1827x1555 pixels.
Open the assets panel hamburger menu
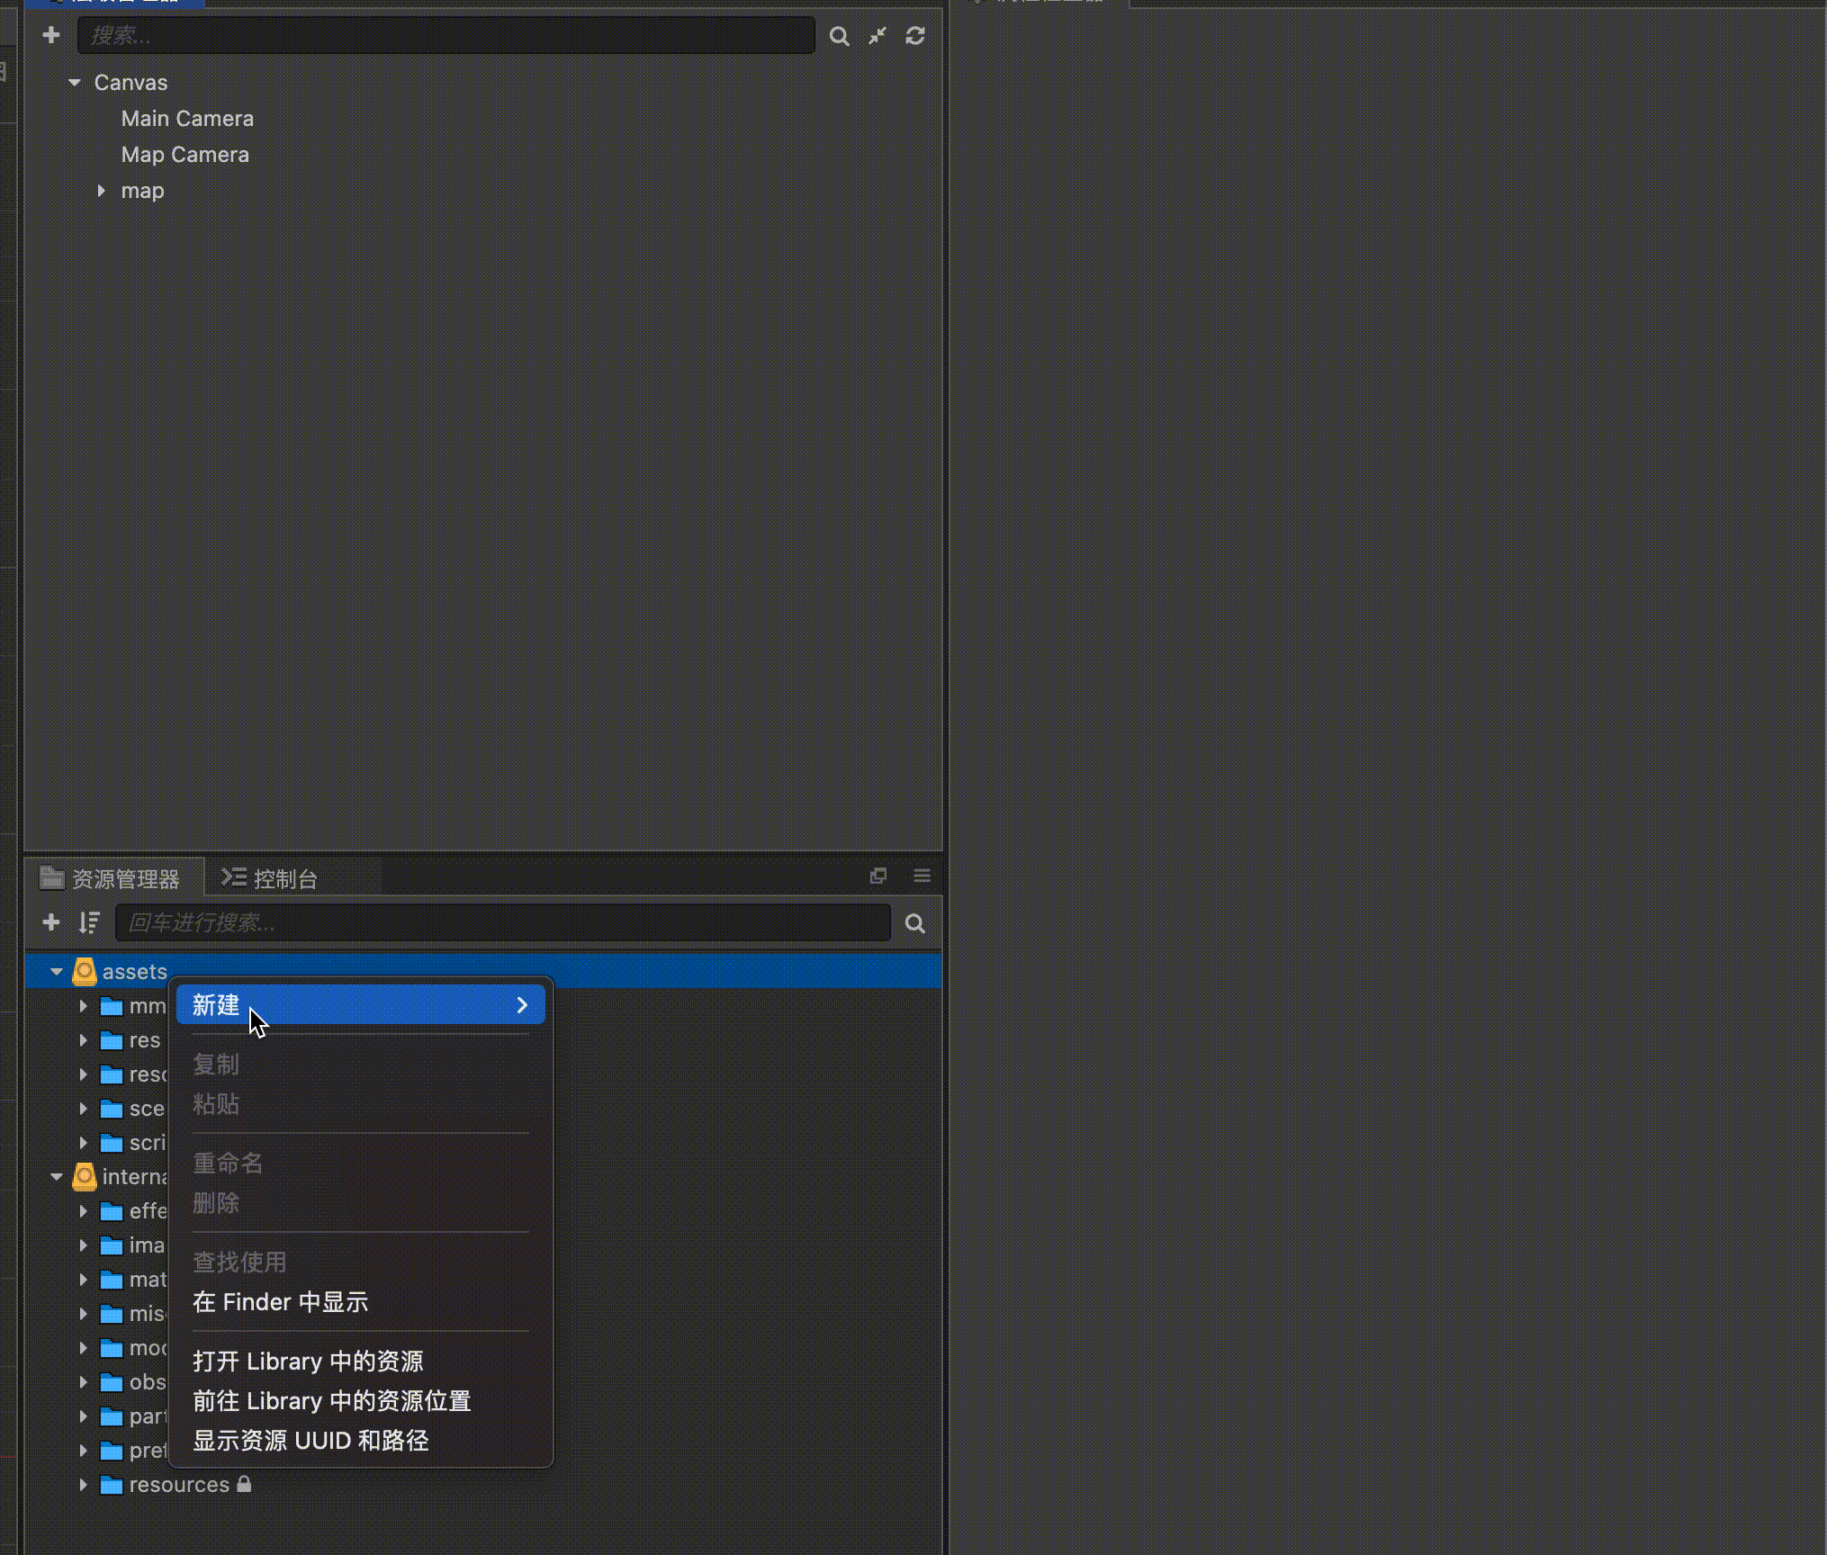coord(922,876)
